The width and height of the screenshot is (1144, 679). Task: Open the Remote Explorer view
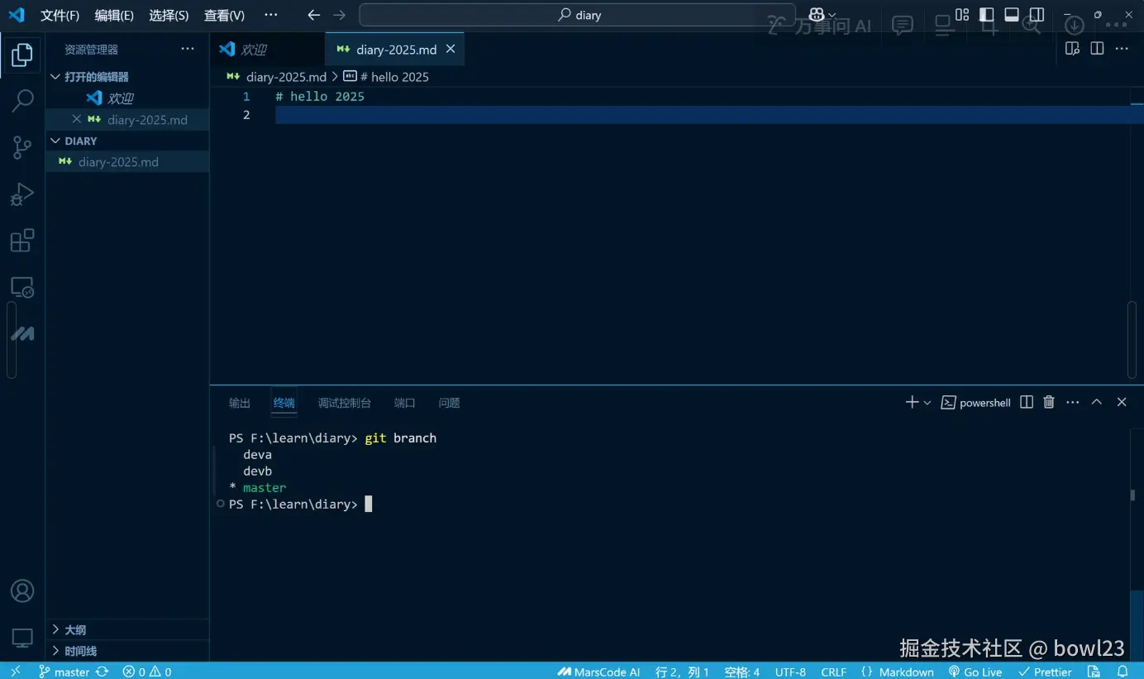pos(22,288)
